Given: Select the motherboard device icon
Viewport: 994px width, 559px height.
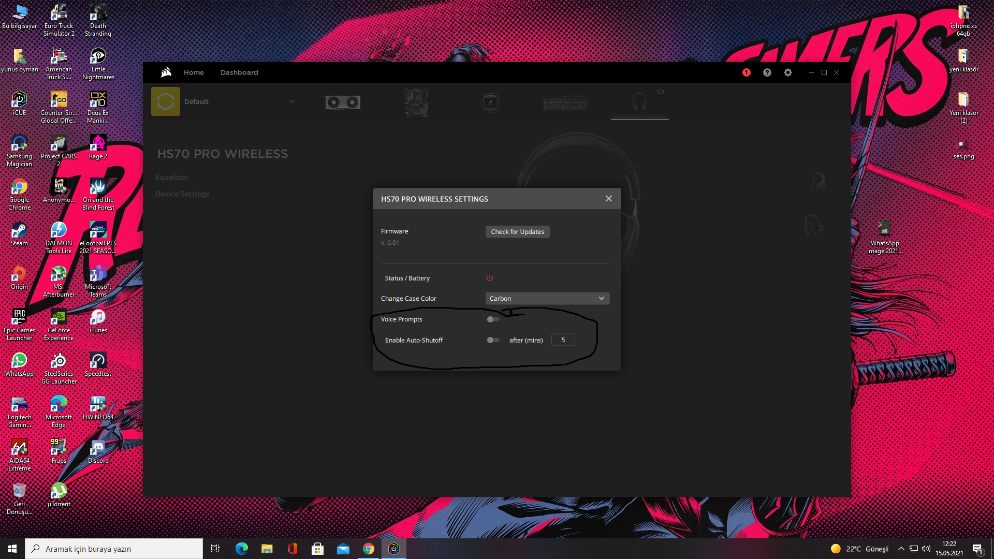Looking at the screenshot, I should pyautogui.click(x=416, y=102).
